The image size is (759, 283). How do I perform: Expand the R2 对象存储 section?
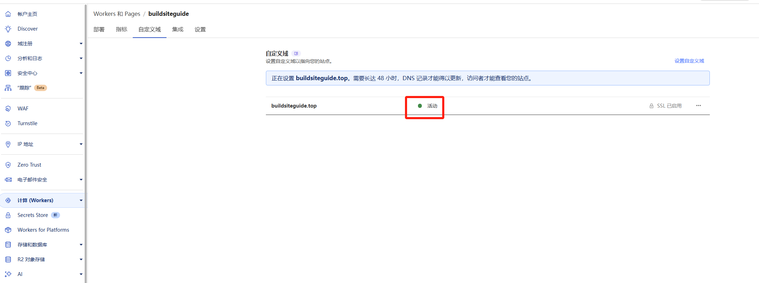[x=81, y=259]
